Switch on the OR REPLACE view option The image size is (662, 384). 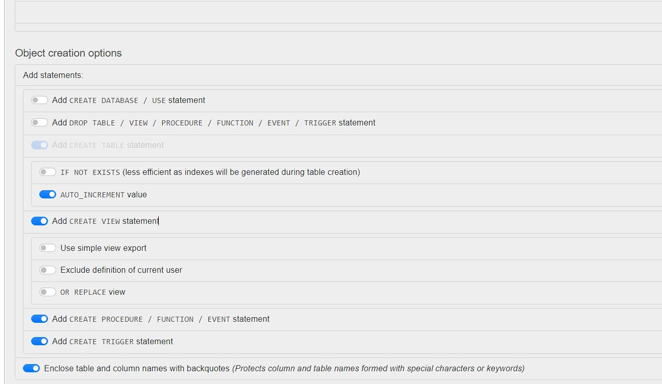[47, 292]
